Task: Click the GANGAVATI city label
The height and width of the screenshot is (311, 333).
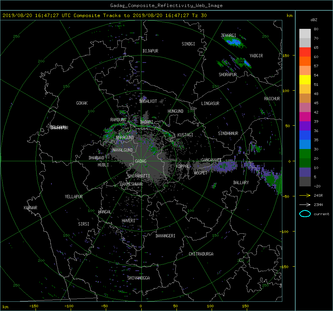Action: pos(211,160)
